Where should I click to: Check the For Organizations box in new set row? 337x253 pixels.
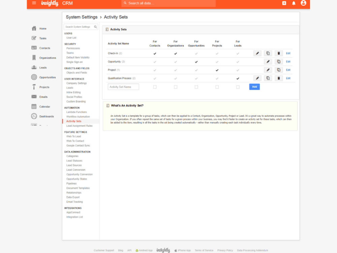(x=176, y=87)
